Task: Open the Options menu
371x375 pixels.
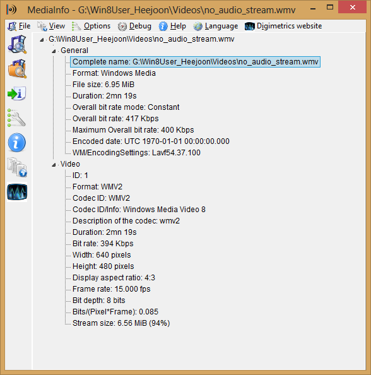Action: point(97,26)
